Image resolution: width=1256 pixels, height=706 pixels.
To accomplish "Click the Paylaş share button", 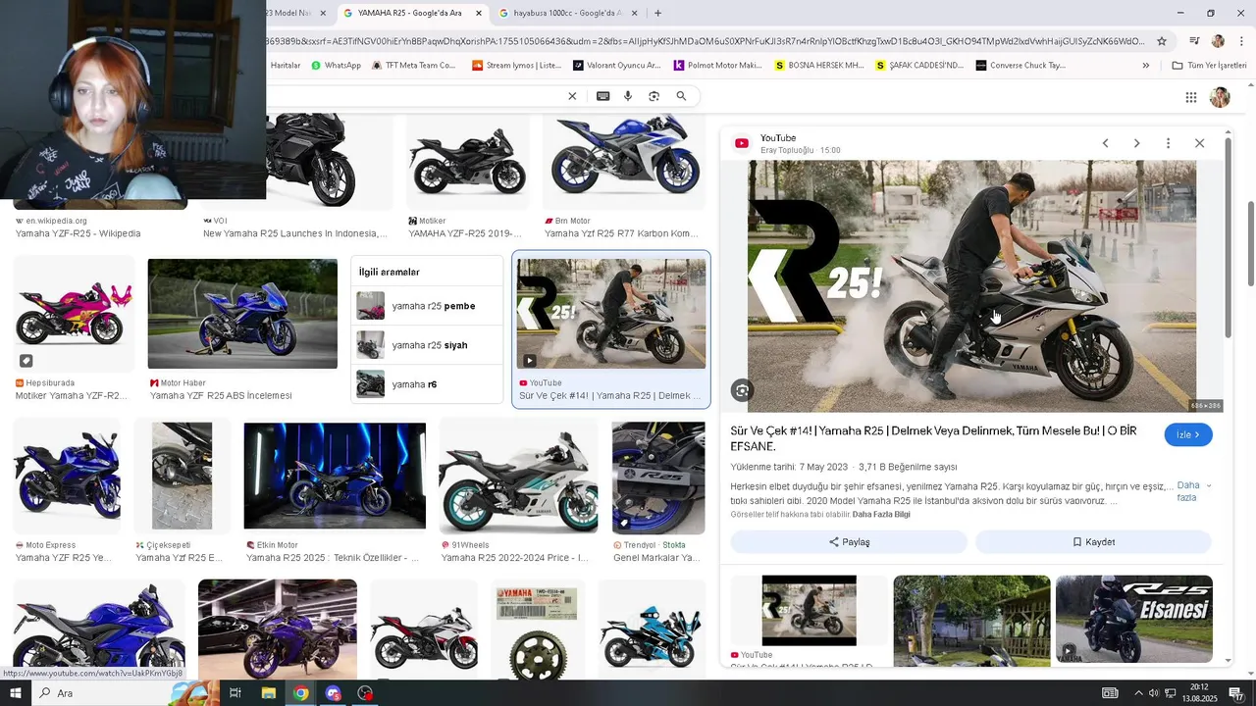I will [x=849, y=542].
